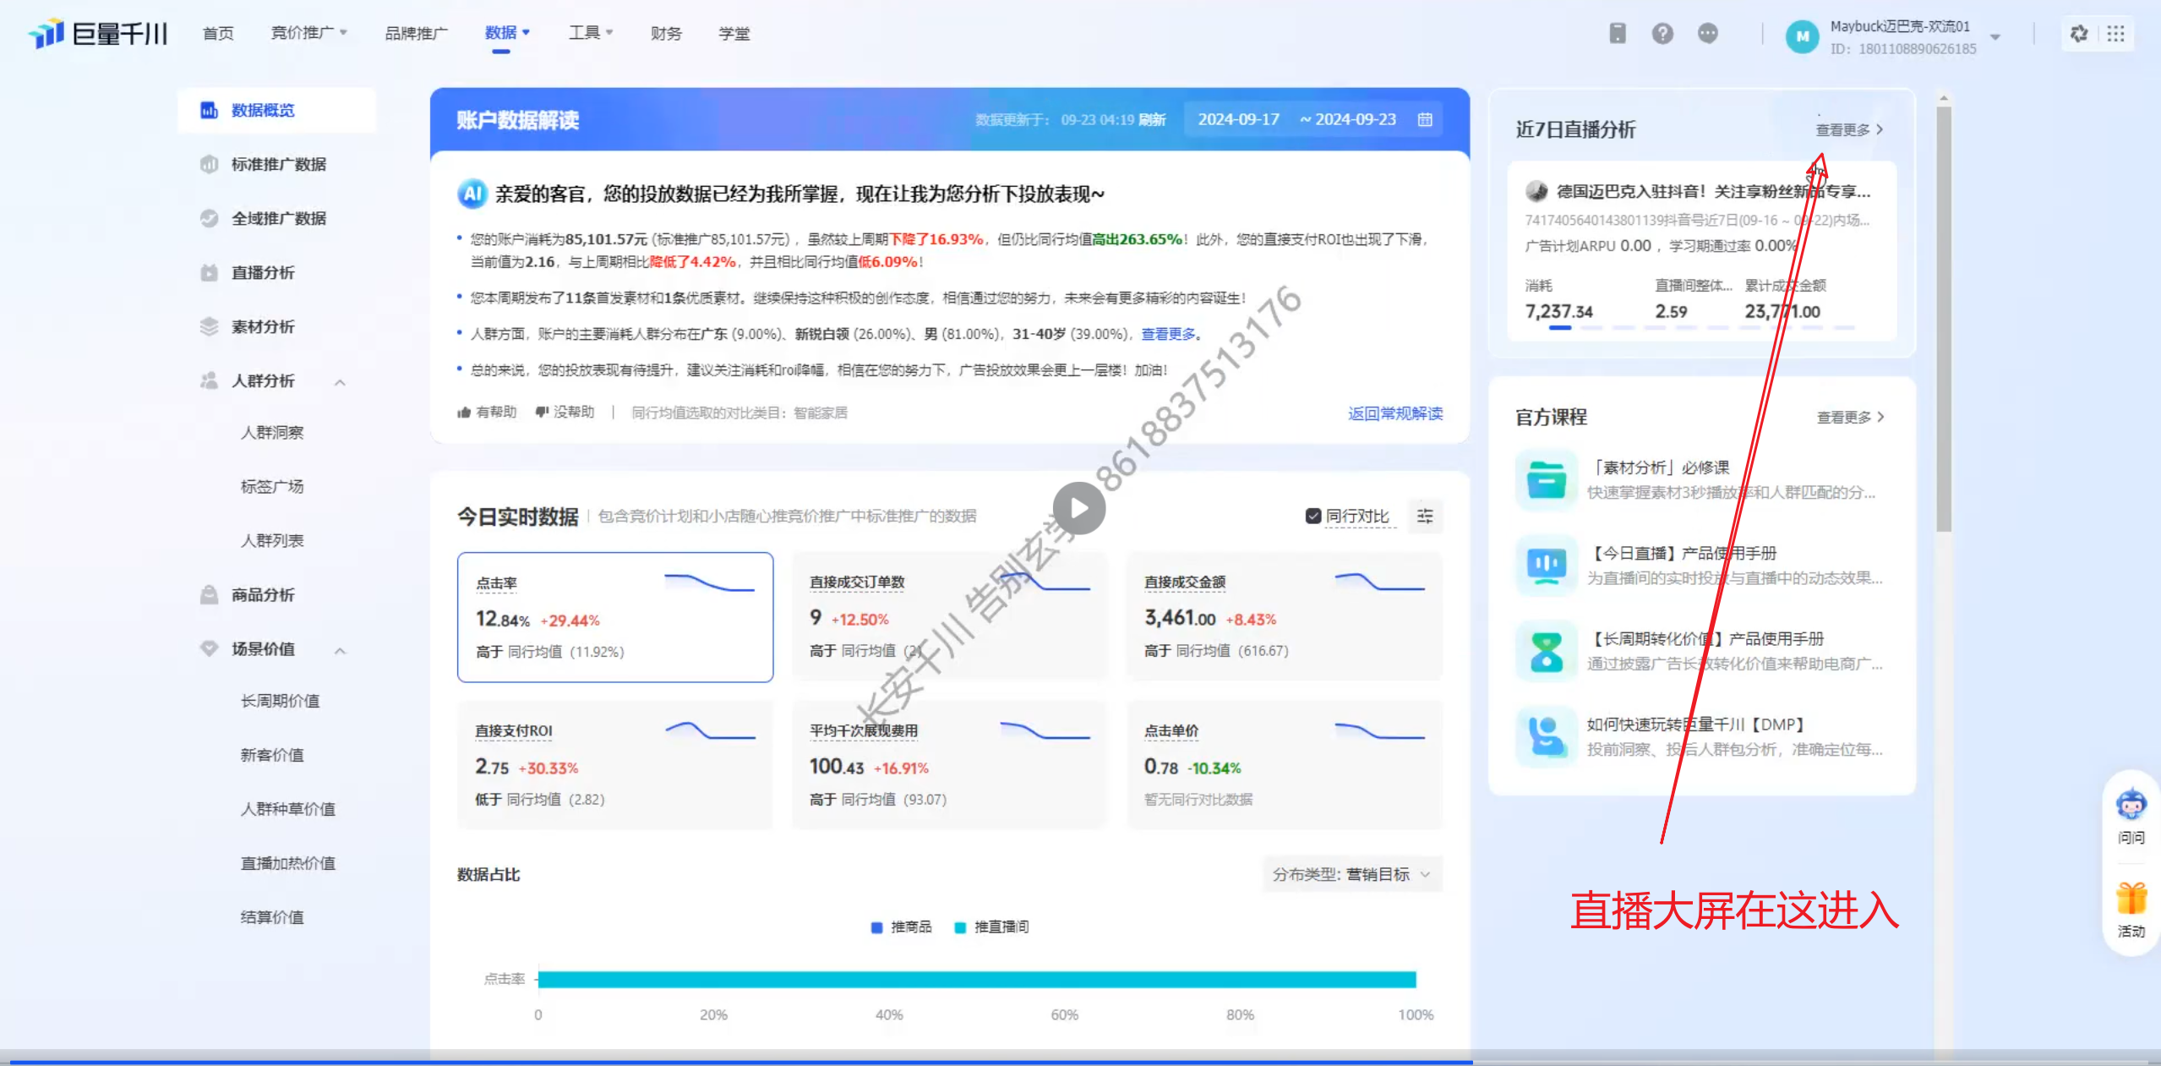
Task: Expand account dropdown next to Maybuck
Action: point(1995,37)
